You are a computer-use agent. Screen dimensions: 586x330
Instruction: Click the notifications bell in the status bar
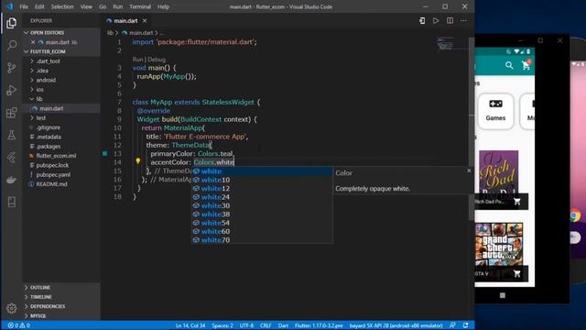coord(466,325)
